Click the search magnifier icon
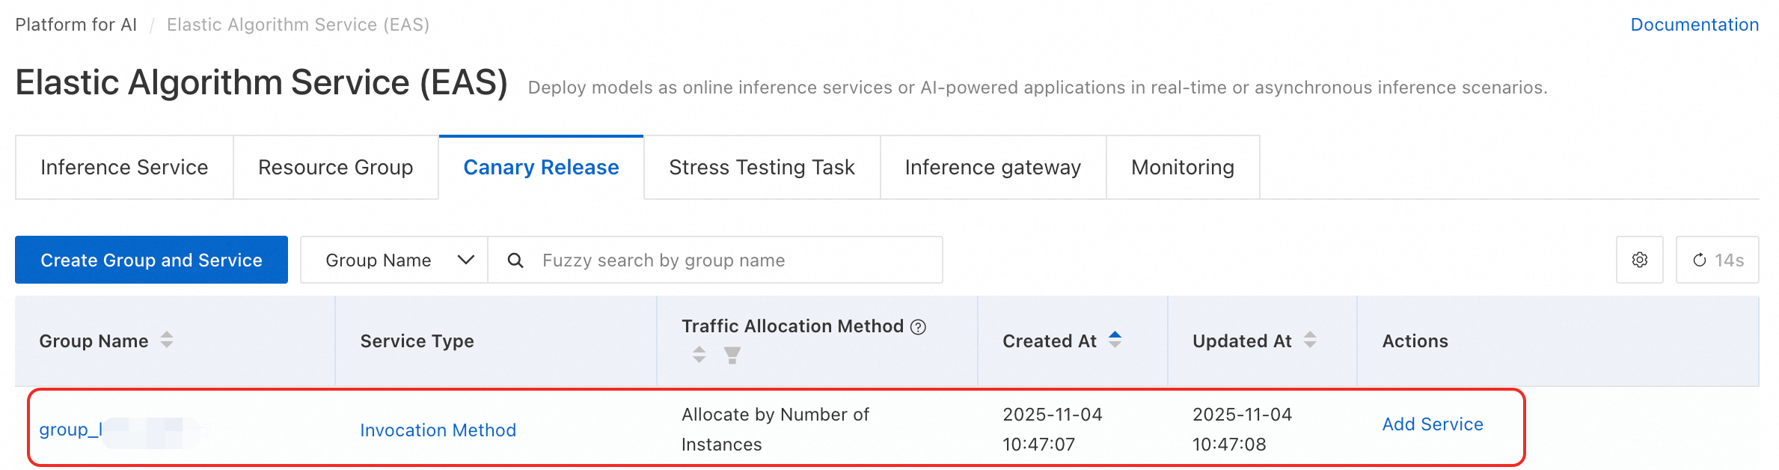This screenshot has height=470, width=1779. (x=515, y=260)
